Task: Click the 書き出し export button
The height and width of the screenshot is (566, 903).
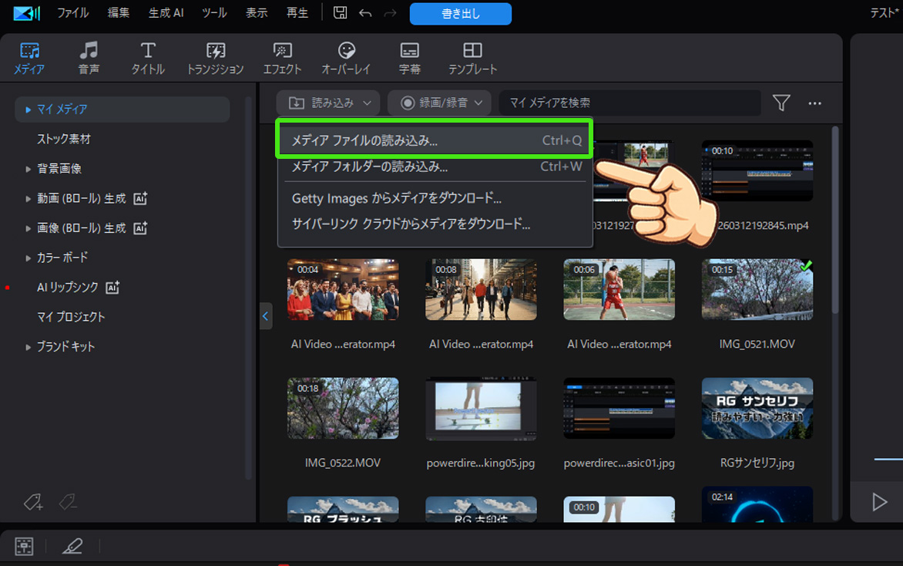Action: (x=460, y=13)
